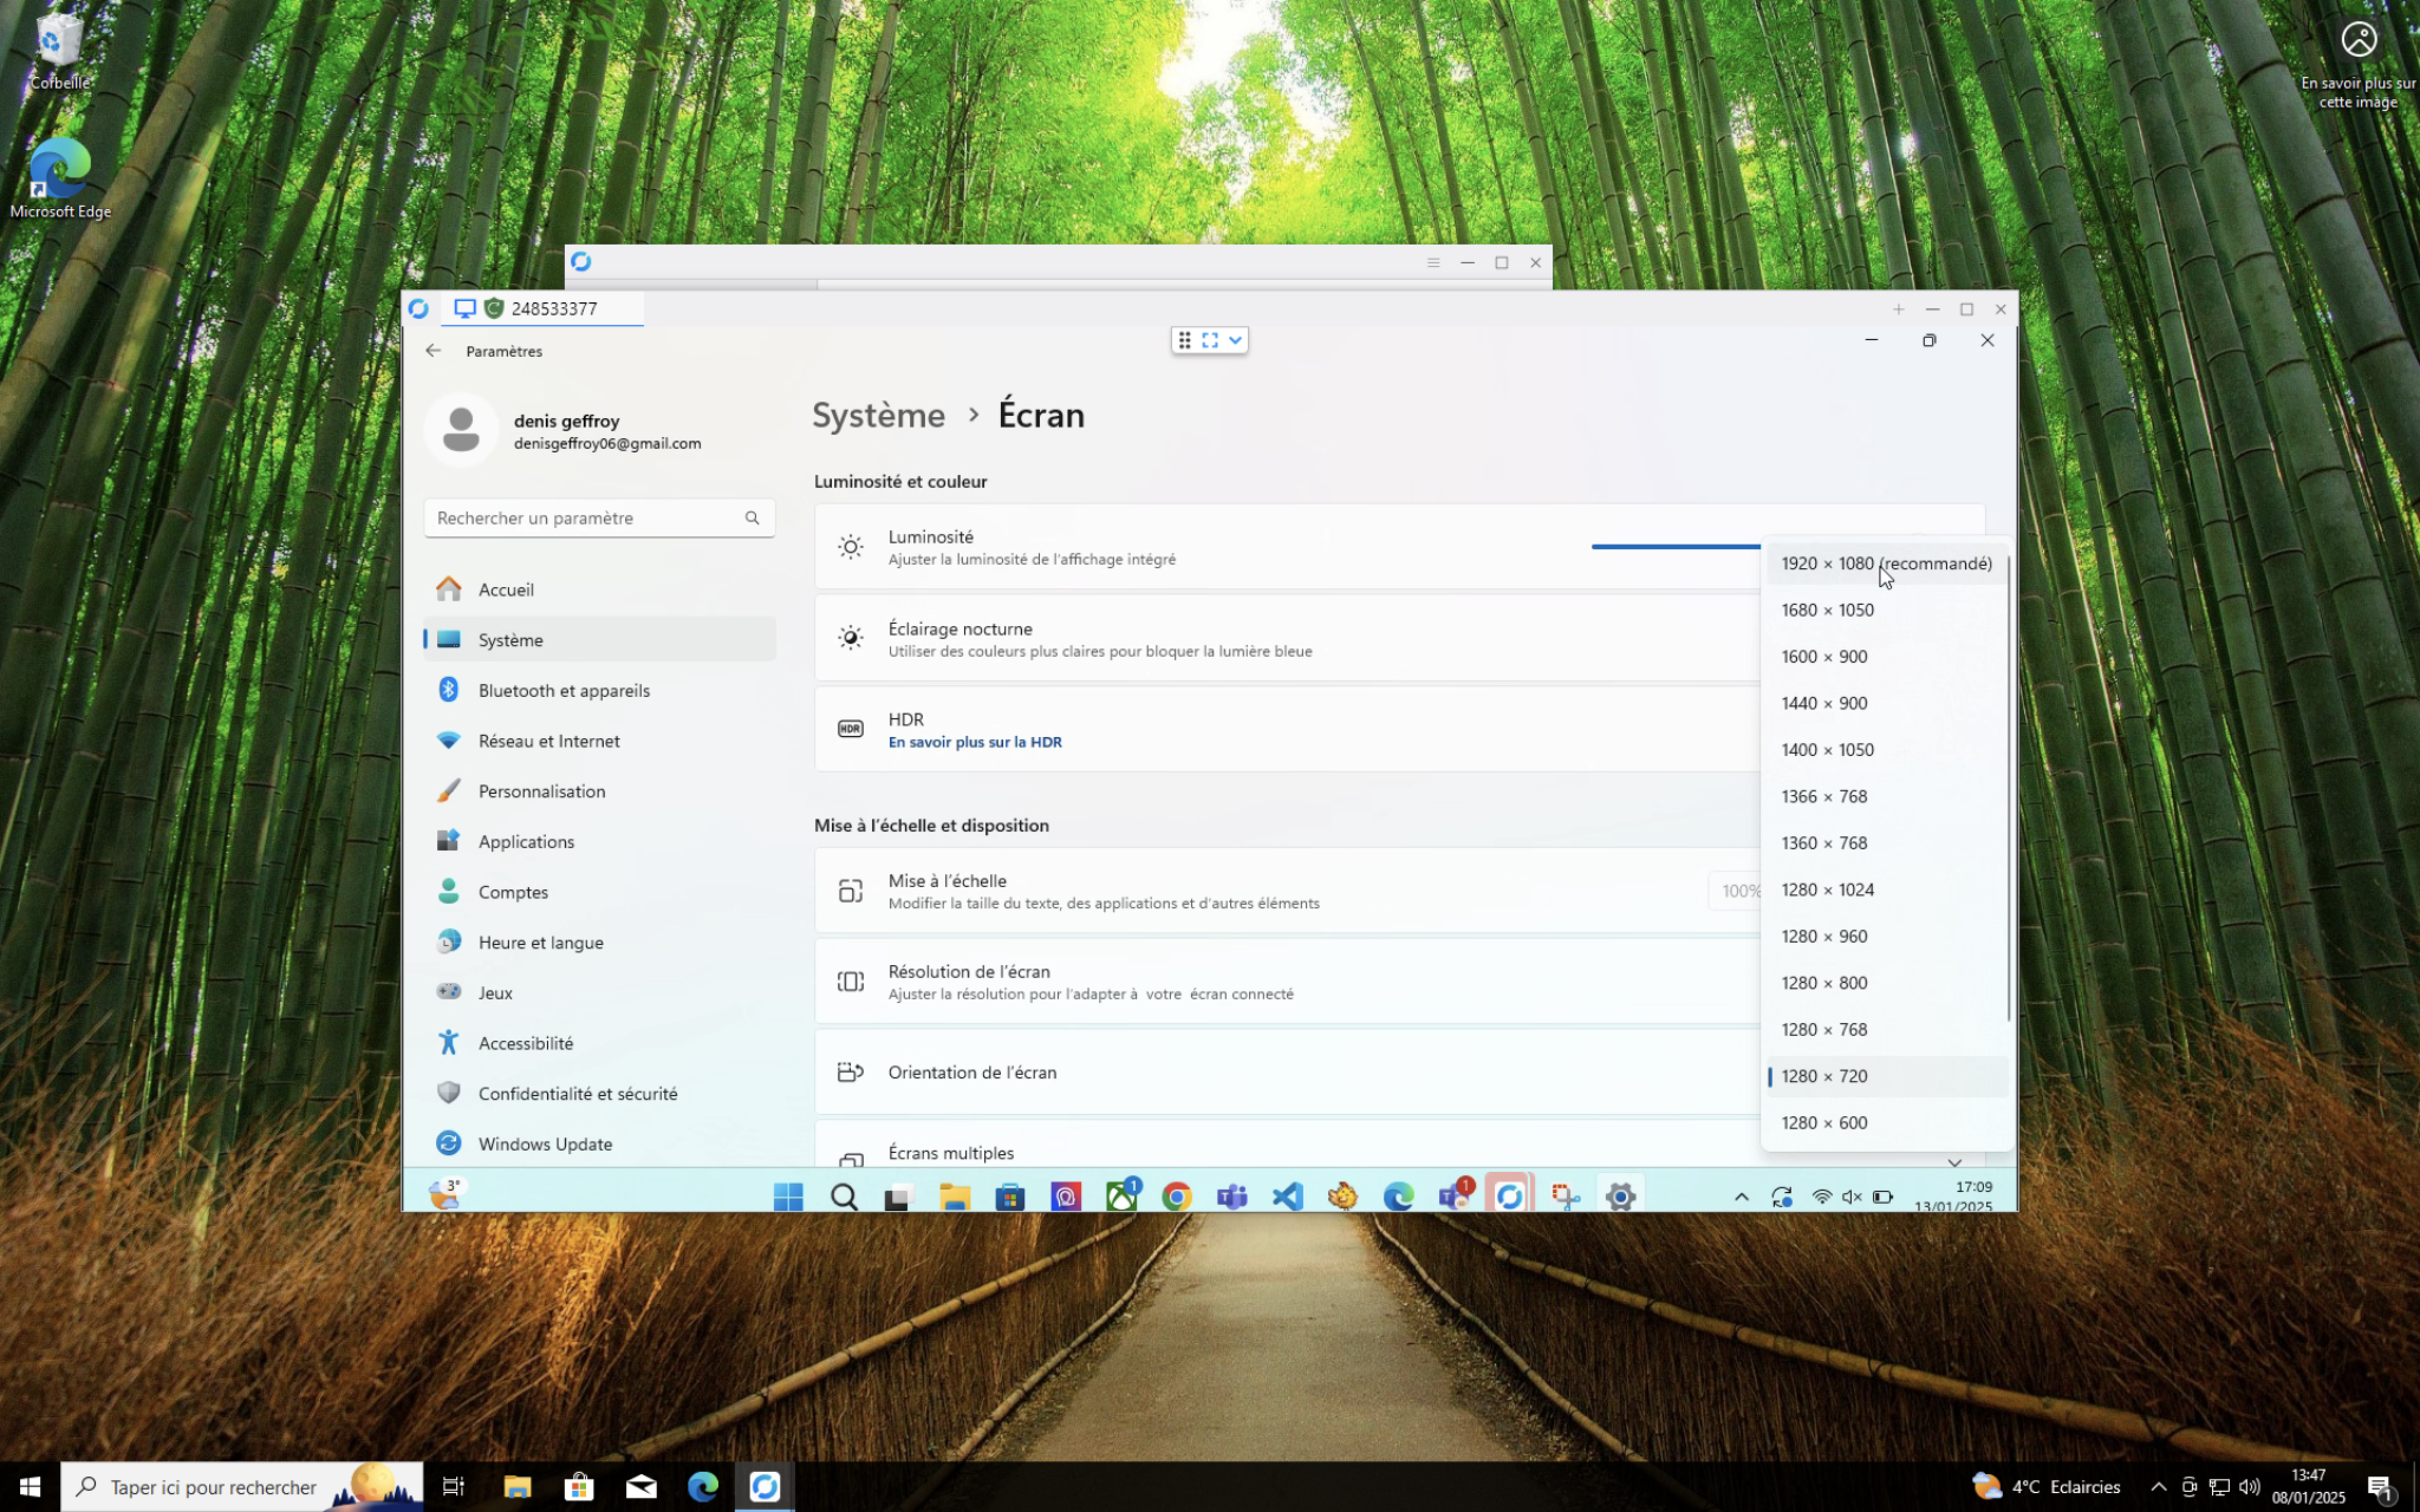The image size is (2420, 1512).
Task: Pick 1280 × 1024 from the resolution list
Action: [x=1827, y=889]
